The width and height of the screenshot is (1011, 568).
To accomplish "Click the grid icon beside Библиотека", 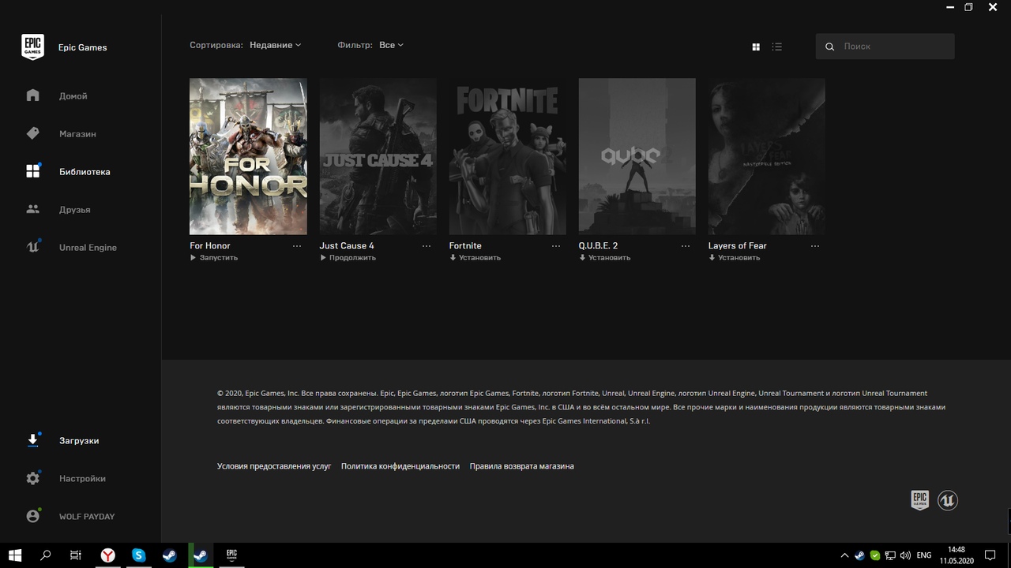I will coord(32,171).
